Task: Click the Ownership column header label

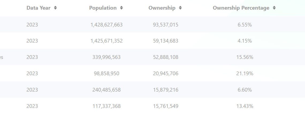Action: pos(162,8)
